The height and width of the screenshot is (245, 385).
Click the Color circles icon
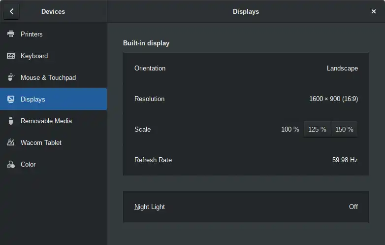point(11,164)
